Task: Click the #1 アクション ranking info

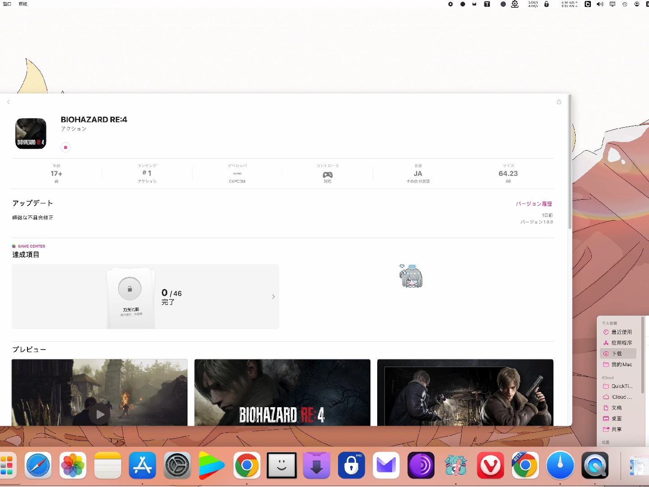Action: pos(147,174)
